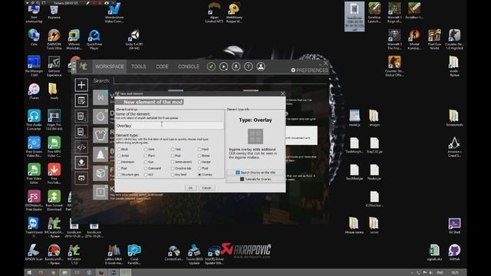Image resolution: width=491 pixels, height=276 pixels.
Task: Select the variable (x) element tile in workspace
Action: [101, 97]
